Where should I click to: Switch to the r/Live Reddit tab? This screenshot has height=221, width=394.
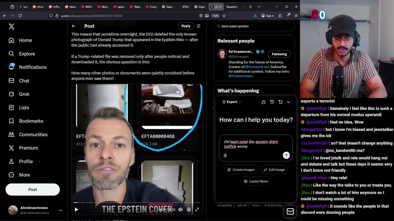click(38, 7)
